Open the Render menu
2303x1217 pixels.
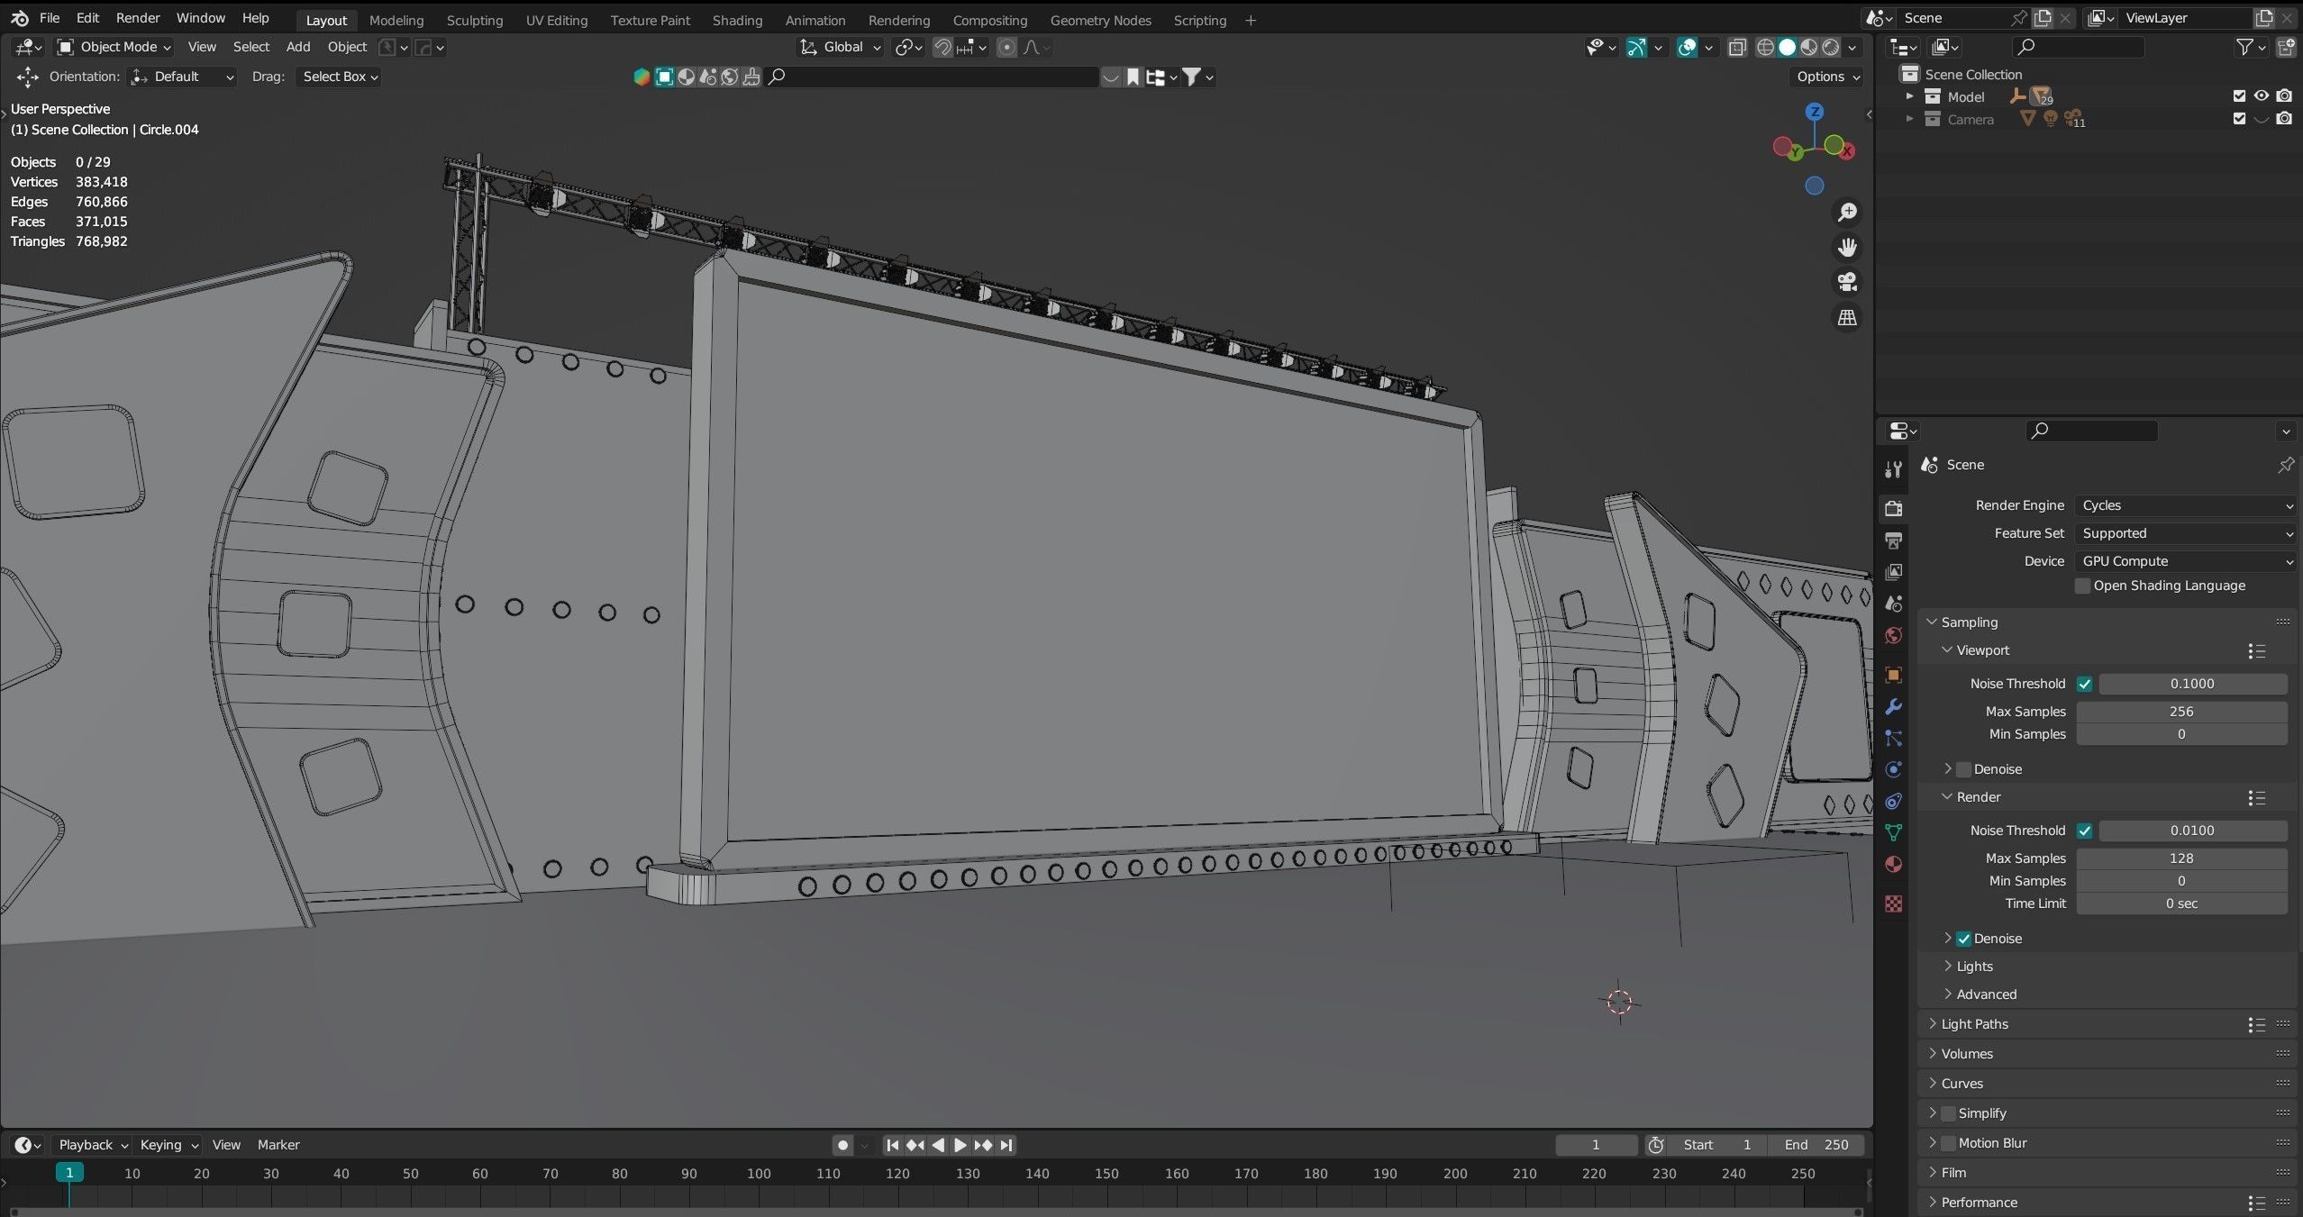(138, 18)
